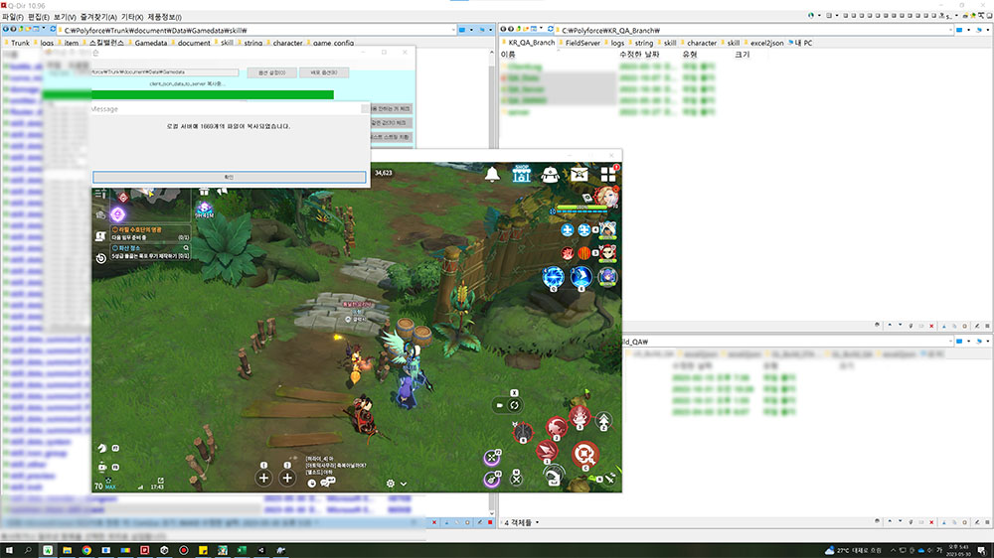994x558 pixels.
Task: Open right pane address bar dropdown
Action: [950, 30]
